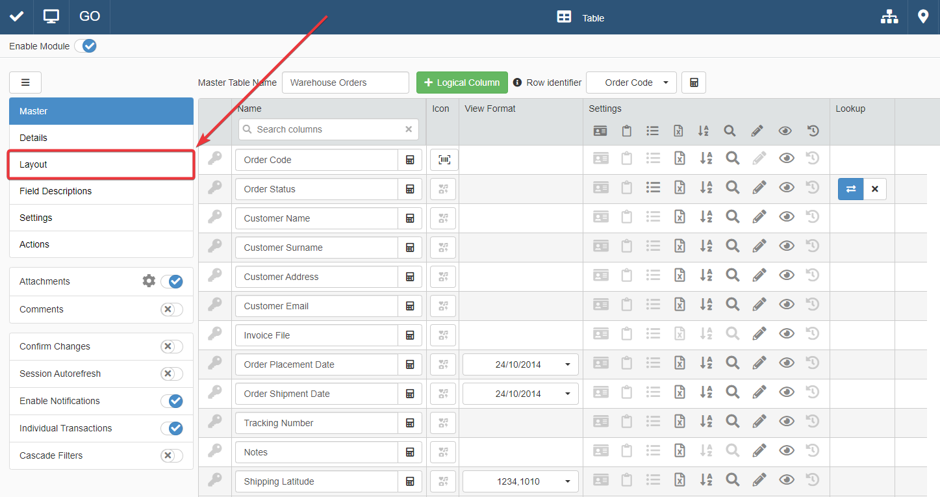
Task: Enable the Comments toggle
Action: click(171, 309)
